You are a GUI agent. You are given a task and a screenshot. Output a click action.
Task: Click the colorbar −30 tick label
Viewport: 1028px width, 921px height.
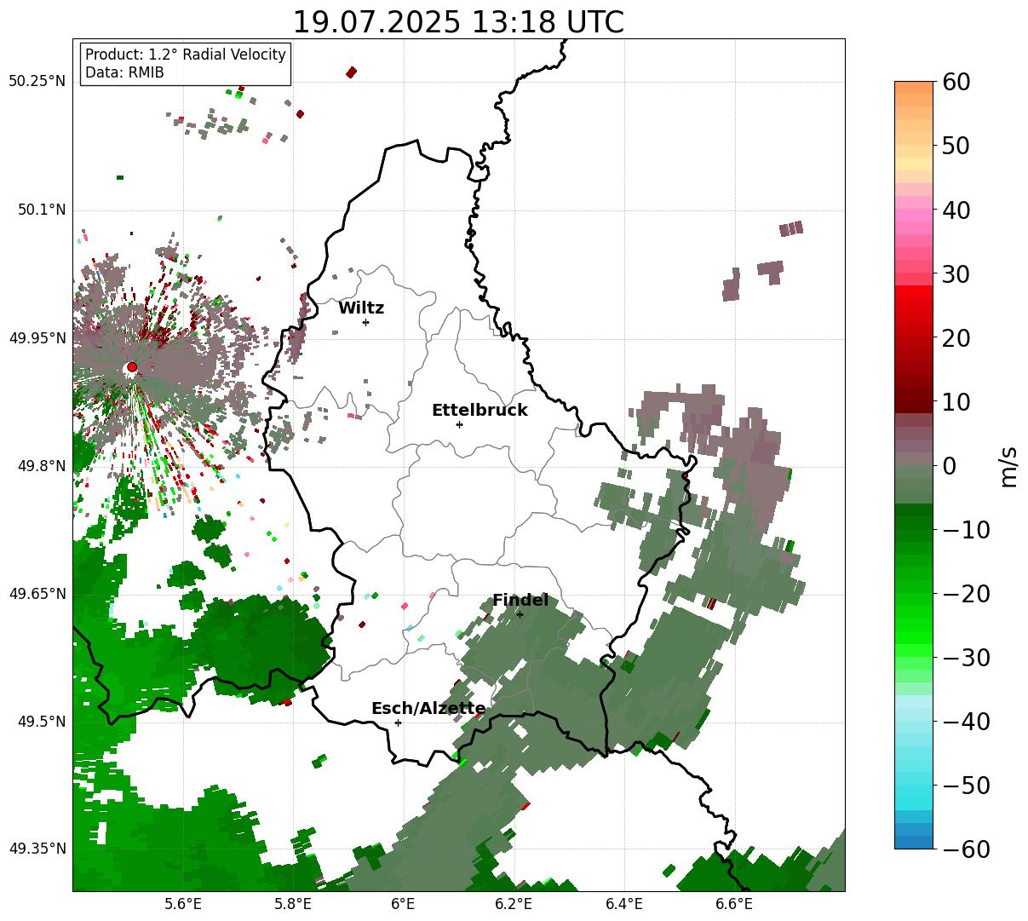tap(966, 658)
